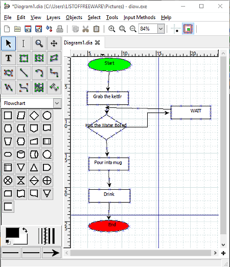Screen dimensions: 230x267
Task: Select the Polyline tool
Action: [x=8, y=87]
